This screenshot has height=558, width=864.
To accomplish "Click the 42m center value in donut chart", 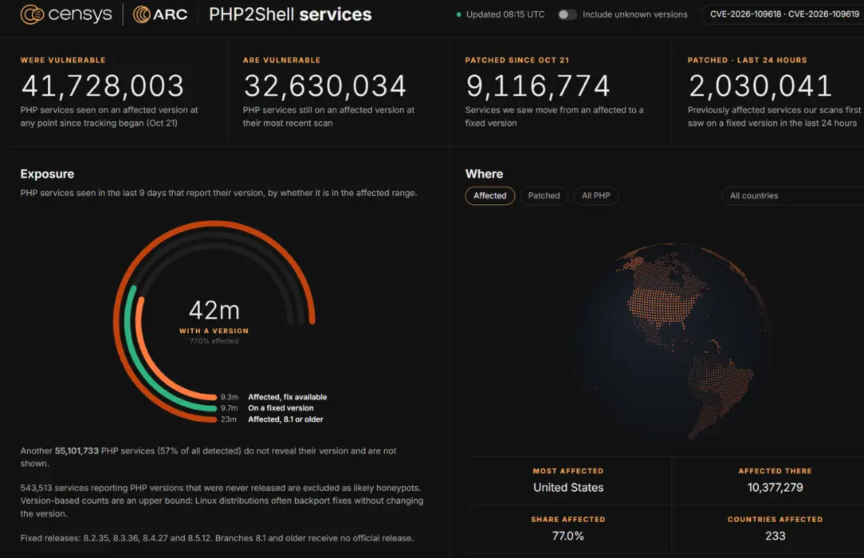I will [x=214, y=311].
